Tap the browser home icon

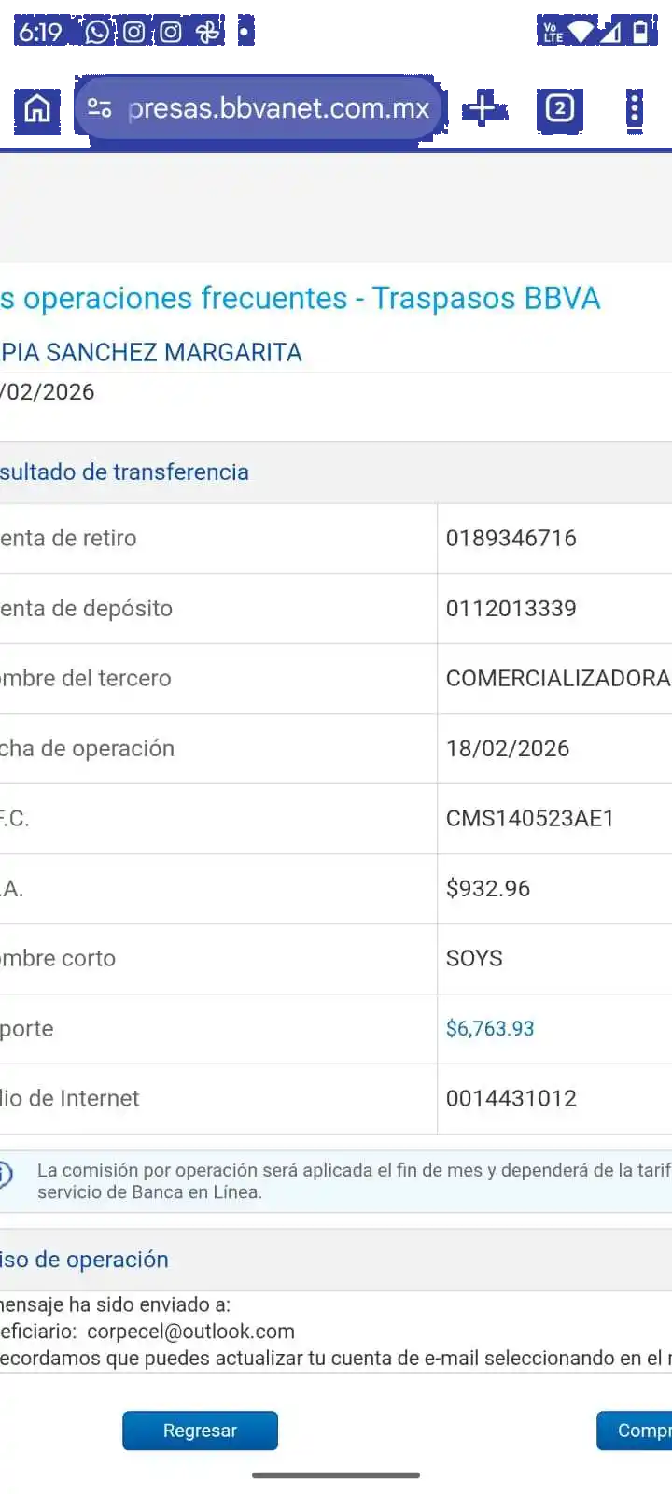(37, 109)
